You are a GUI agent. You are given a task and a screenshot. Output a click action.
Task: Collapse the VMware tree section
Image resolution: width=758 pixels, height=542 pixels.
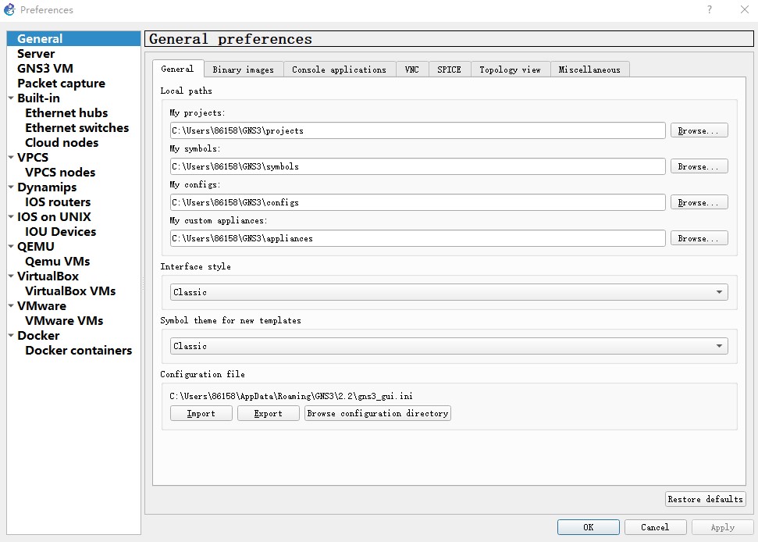point(11,306)
